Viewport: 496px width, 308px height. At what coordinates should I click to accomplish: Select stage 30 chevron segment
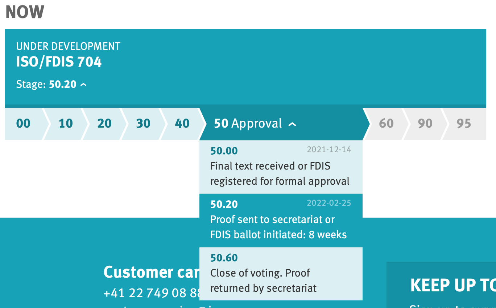pyautogui.click(x=143, y=123)
